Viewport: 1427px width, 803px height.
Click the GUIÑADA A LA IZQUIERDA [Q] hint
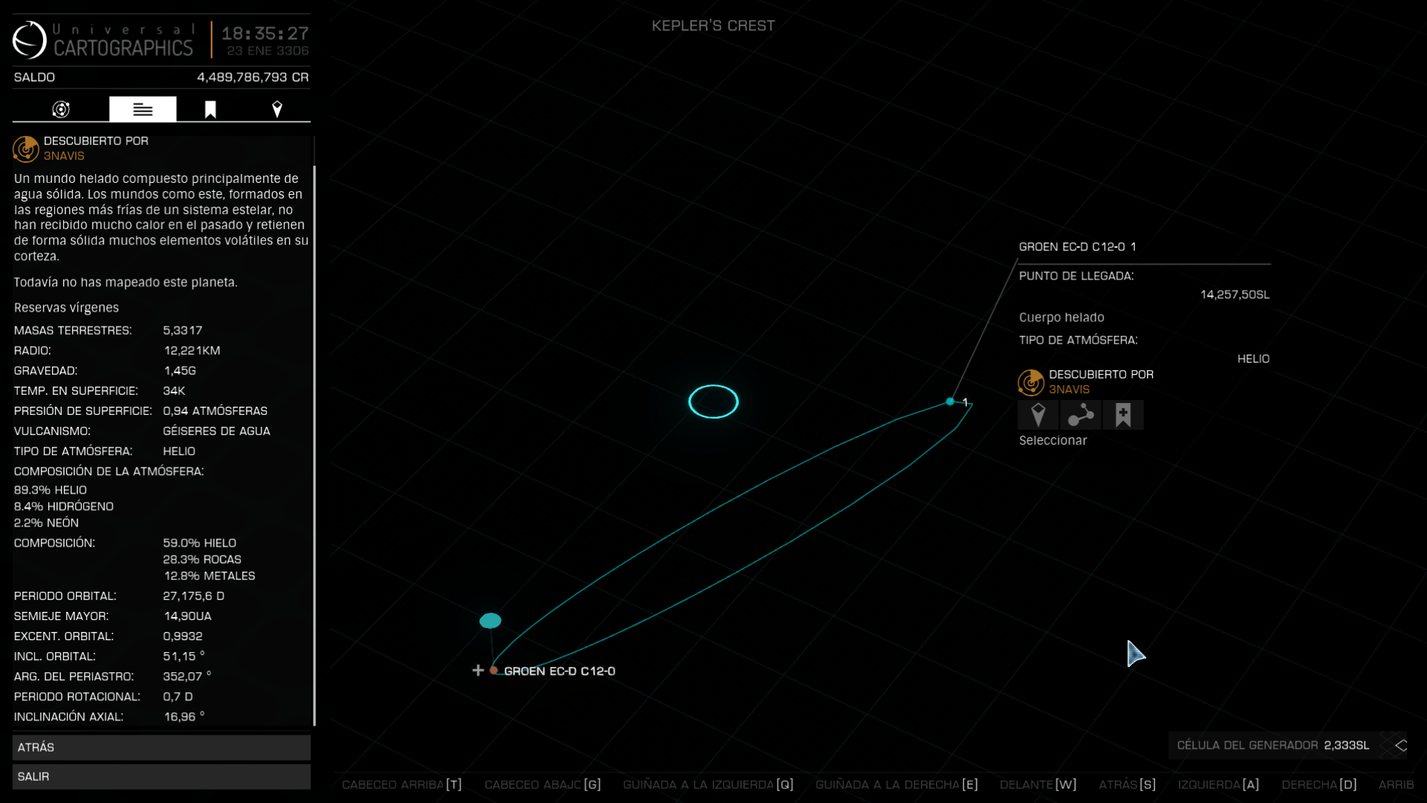[708, 784]
